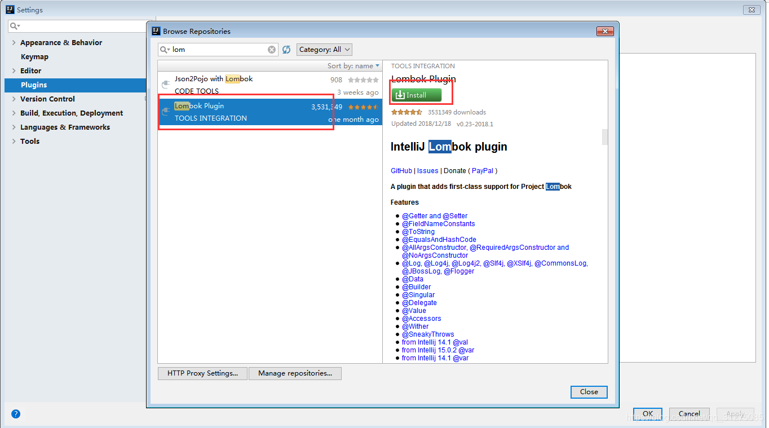
Task: Open the @Builder link
Action: 416,287
